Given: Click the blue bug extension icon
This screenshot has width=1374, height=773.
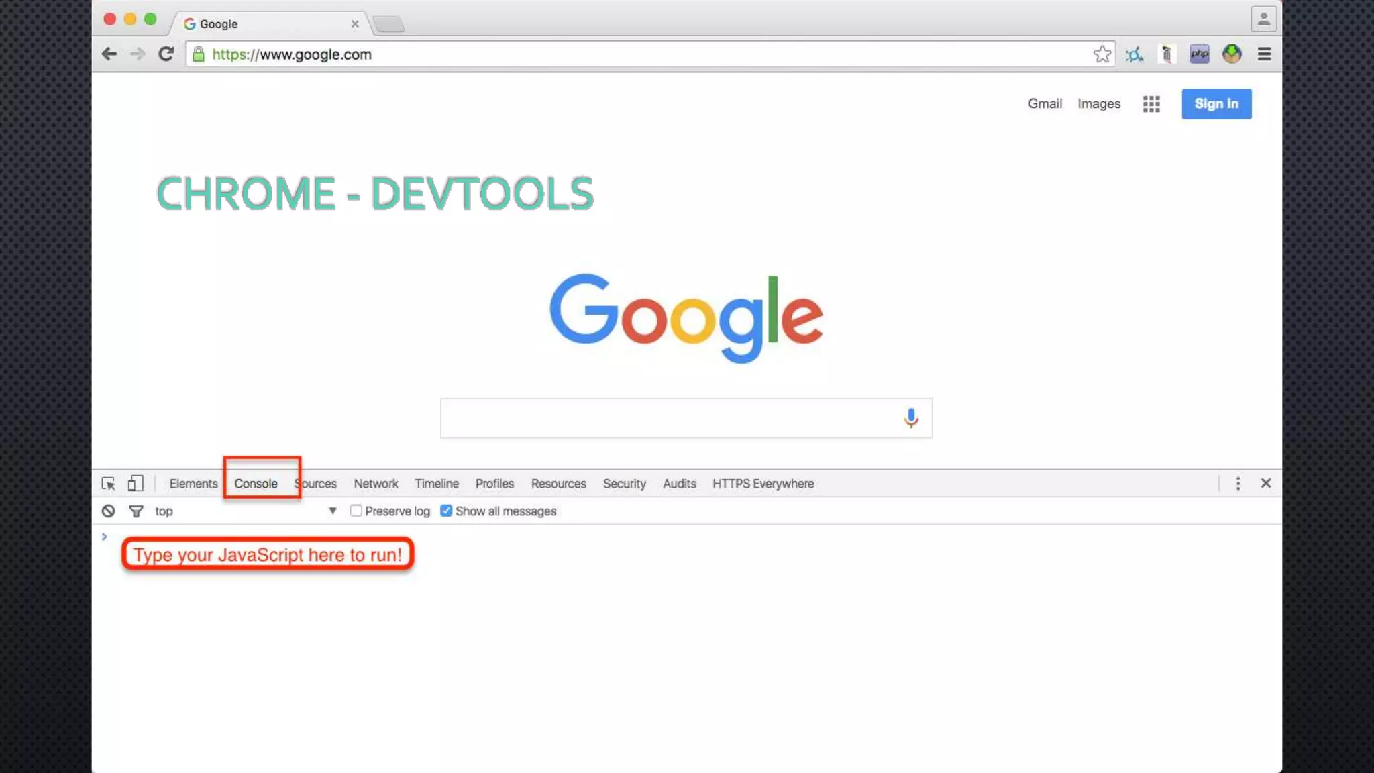Looking at the screenshot, I should pos(1134,54).
